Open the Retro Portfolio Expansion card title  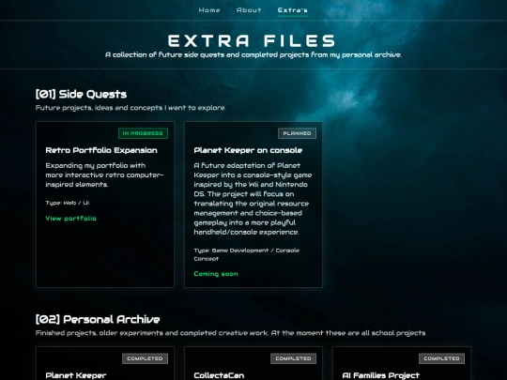(x=101, y=150)
